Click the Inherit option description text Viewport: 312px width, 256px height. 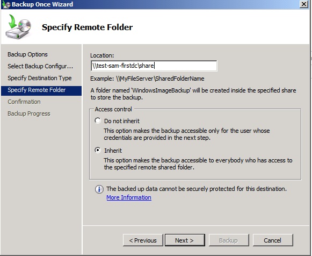198,163
